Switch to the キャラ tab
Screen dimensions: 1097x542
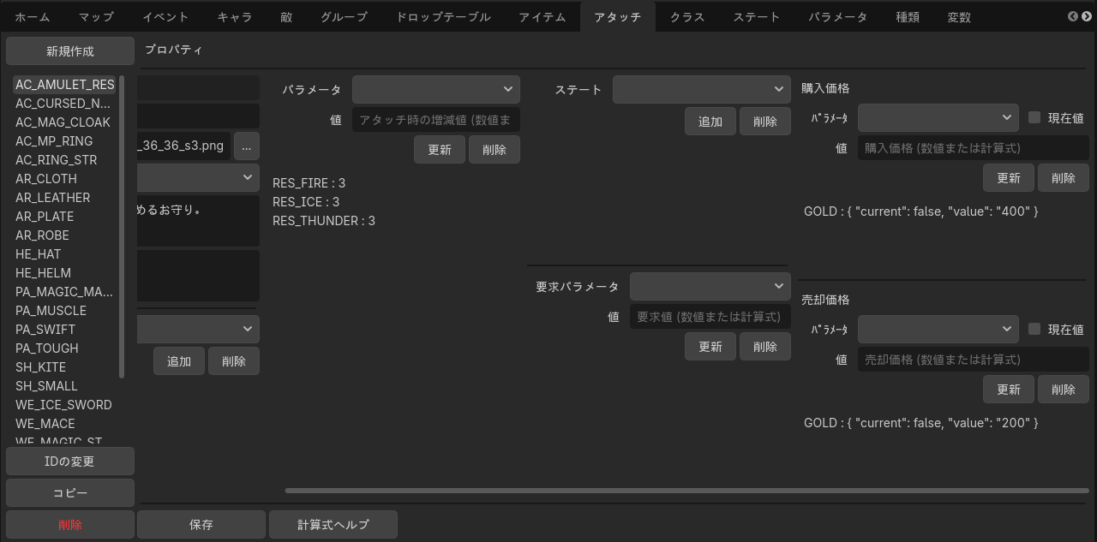(235, 17)
